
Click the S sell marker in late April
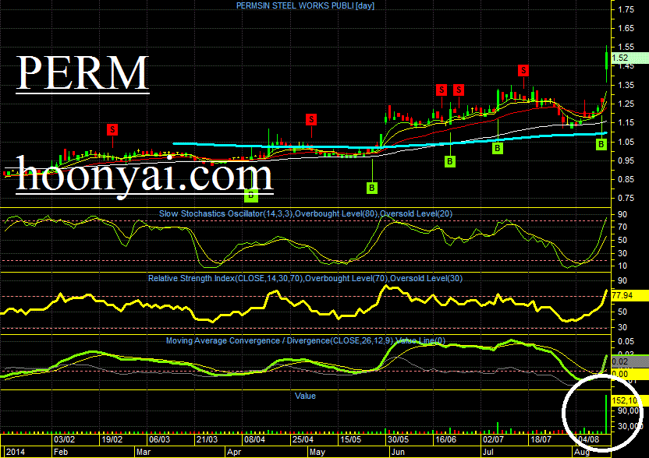tap(311, 120)
